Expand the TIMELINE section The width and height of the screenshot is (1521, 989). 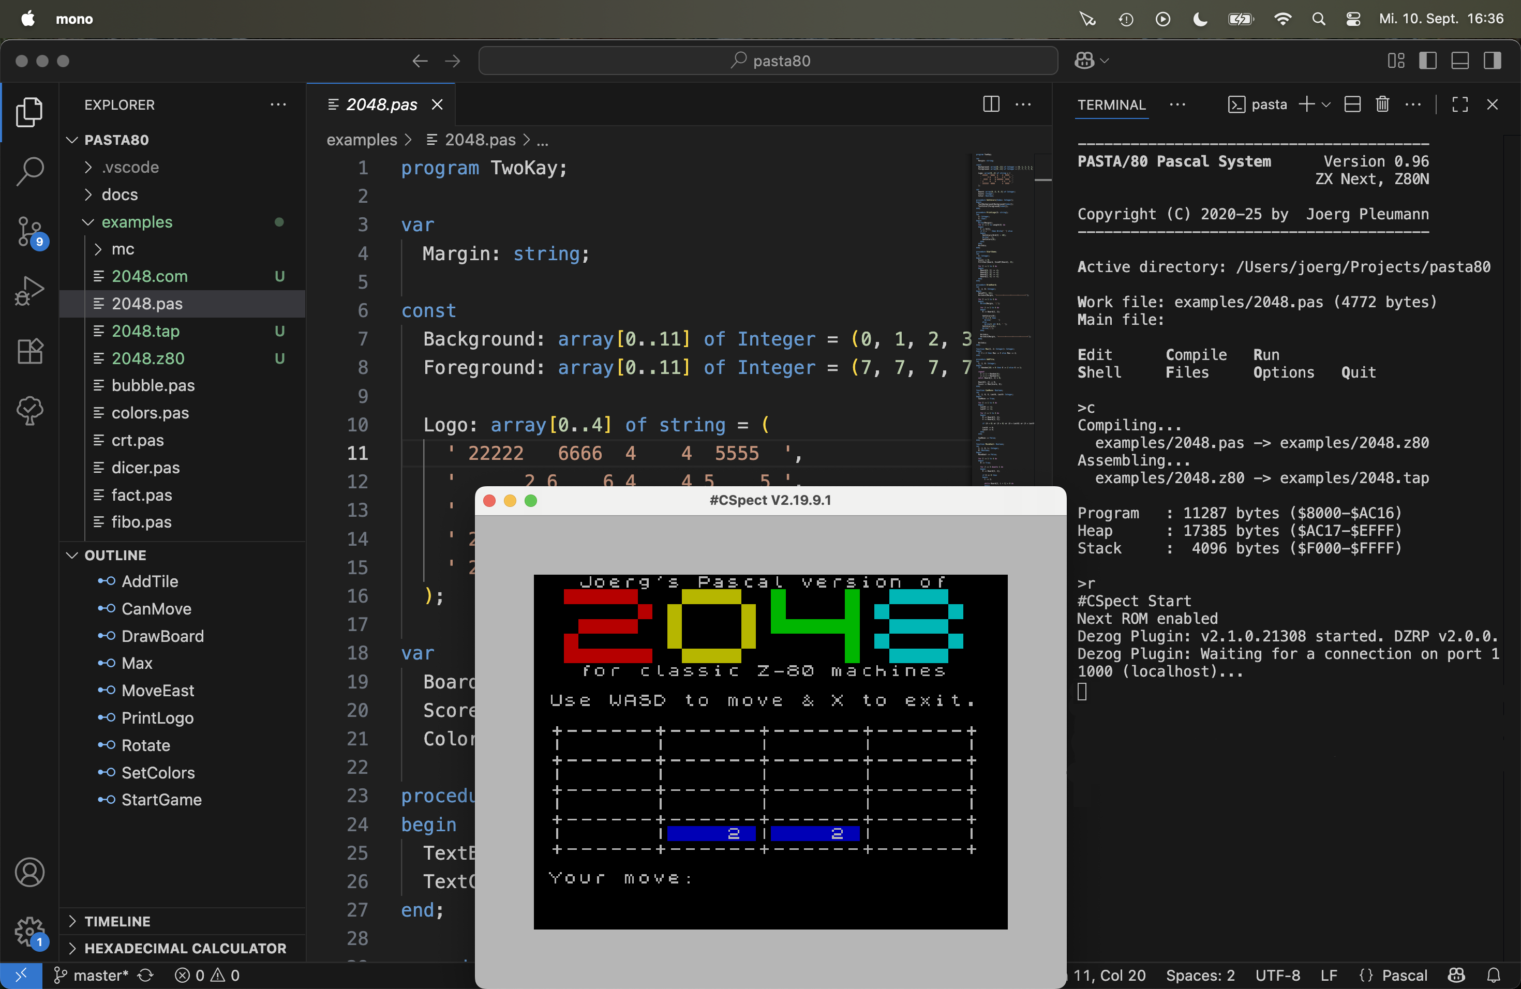[x=182, y=921]
